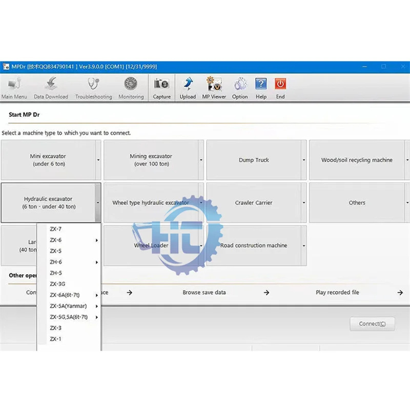Select ZX-5 menu entry

coord(69,251)
